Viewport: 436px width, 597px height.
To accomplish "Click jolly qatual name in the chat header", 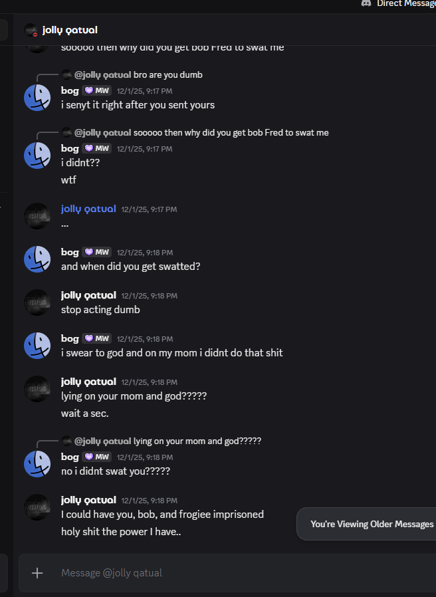I will point(70,30).
